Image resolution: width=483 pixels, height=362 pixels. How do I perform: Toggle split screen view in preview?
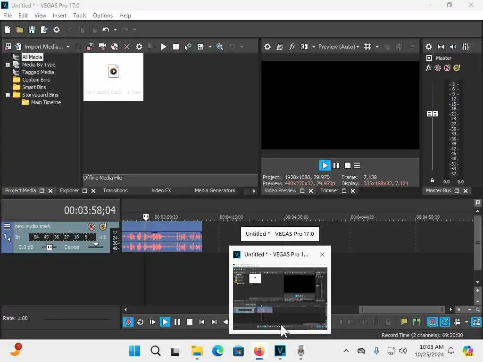tap(304, 47)
